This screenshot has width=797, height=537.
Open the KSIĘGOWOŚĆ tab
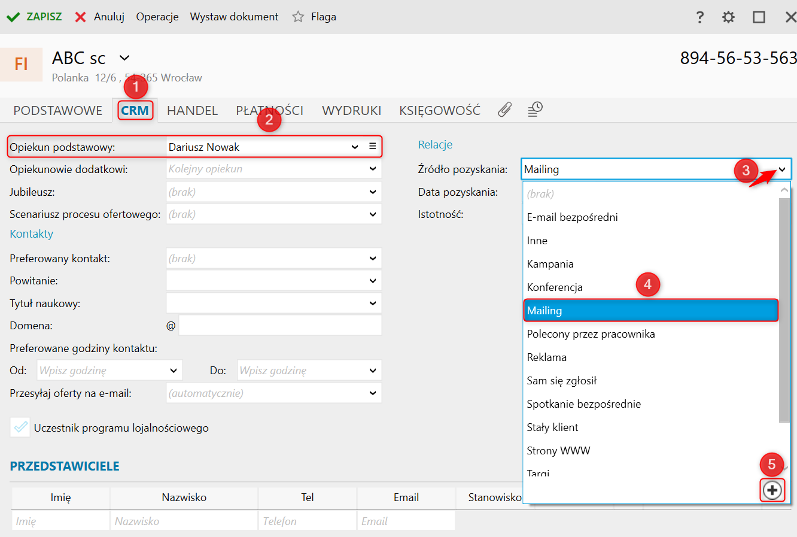[x=440, y=111]
